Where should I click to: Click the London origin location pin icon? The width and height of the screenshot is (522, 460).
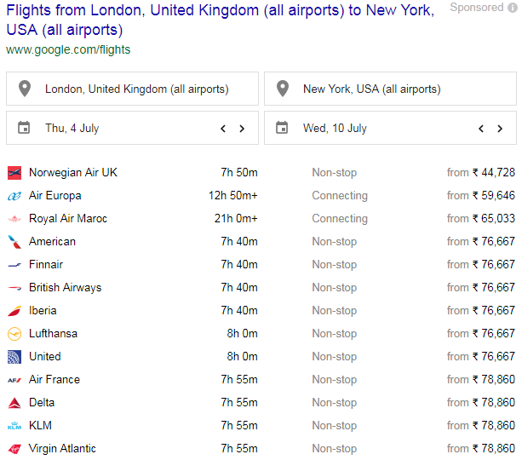point(25,89)
